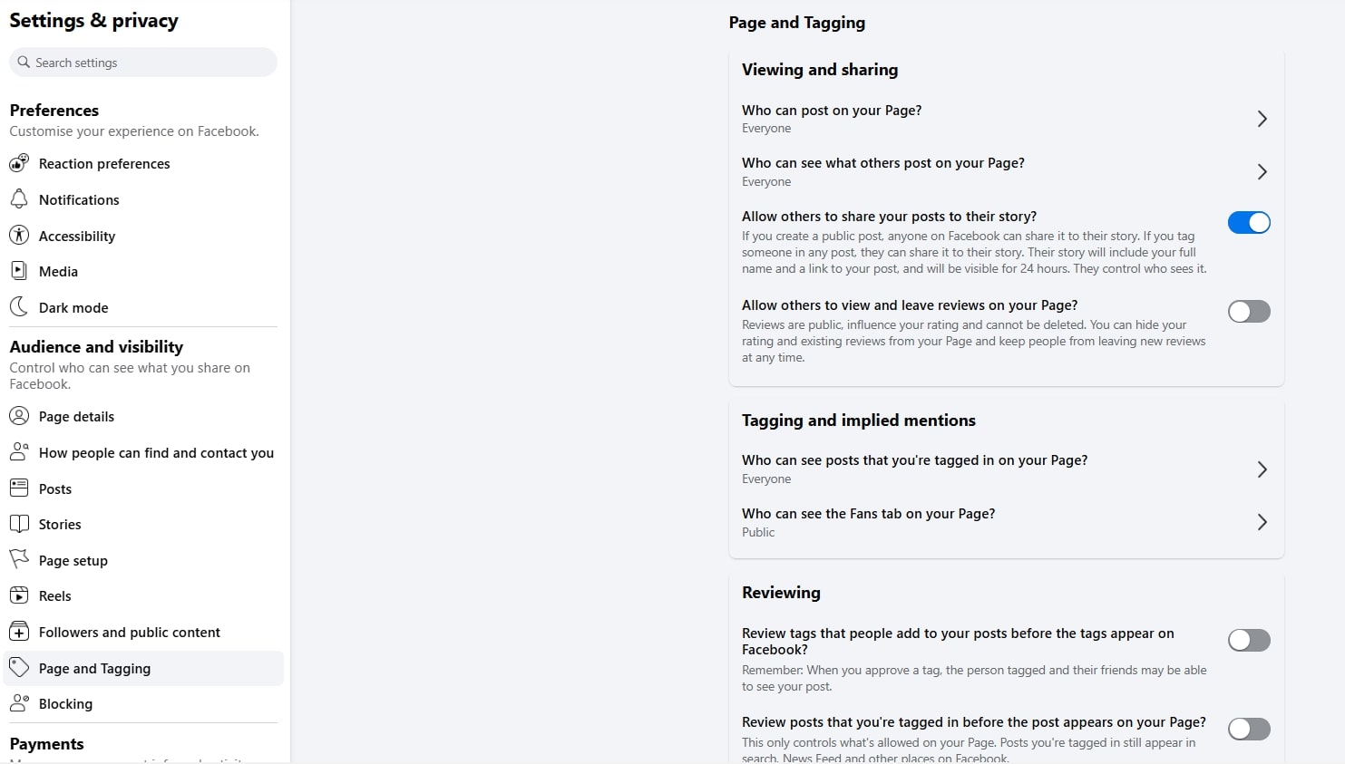The height and width of the screenshot is (764, 1345).
Task: Click the Reaction preferences icon
Action: (20, 163)
